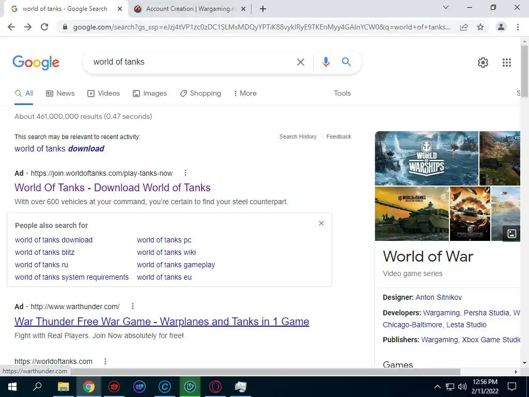The width and height of the screenshot is (529, 397).
Task: Open taskbar clock showing 12:56 PM
Action: (x=485, y=387)
